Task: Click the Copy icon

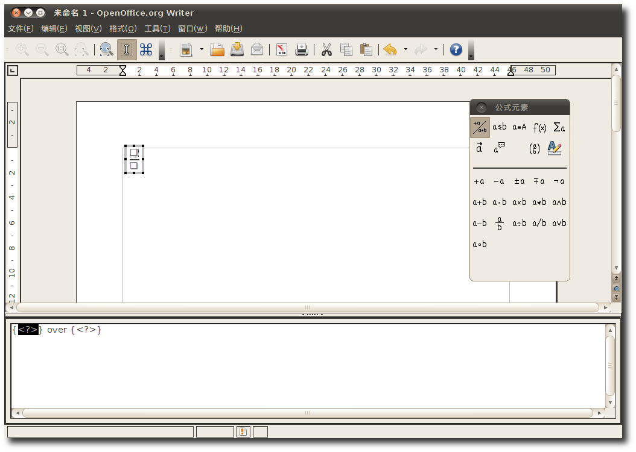Action: [346, 50]
